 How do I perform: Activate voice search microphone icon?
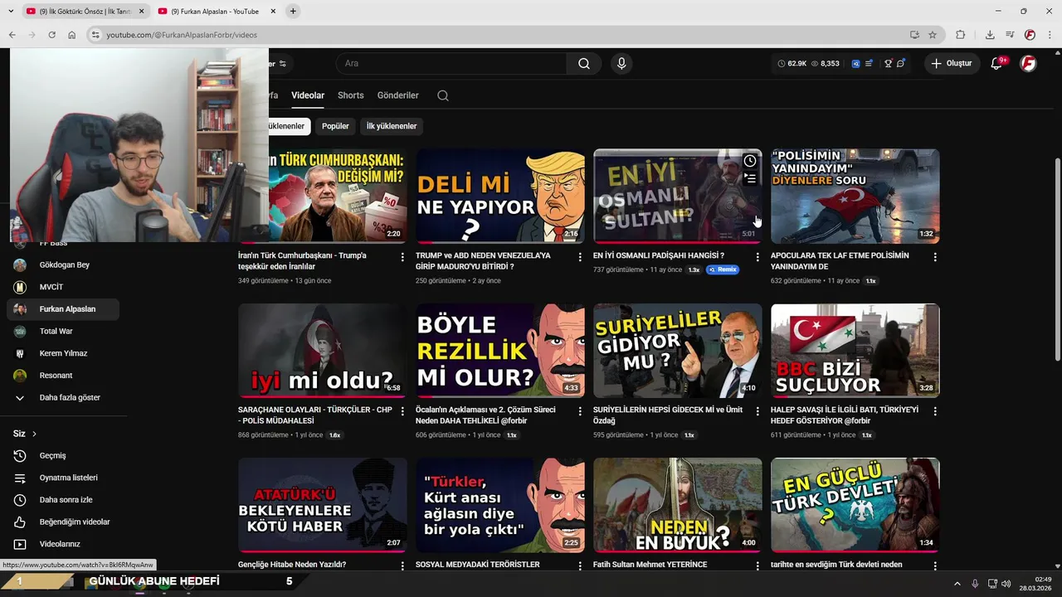click(621, 64)
